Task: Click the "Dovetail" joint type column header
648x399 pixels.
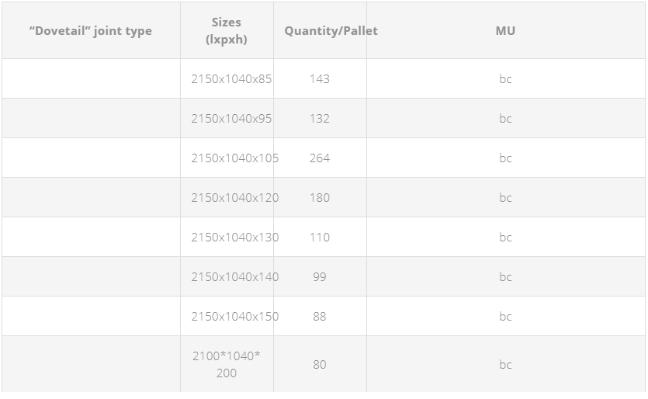Action: click(91, 30)
